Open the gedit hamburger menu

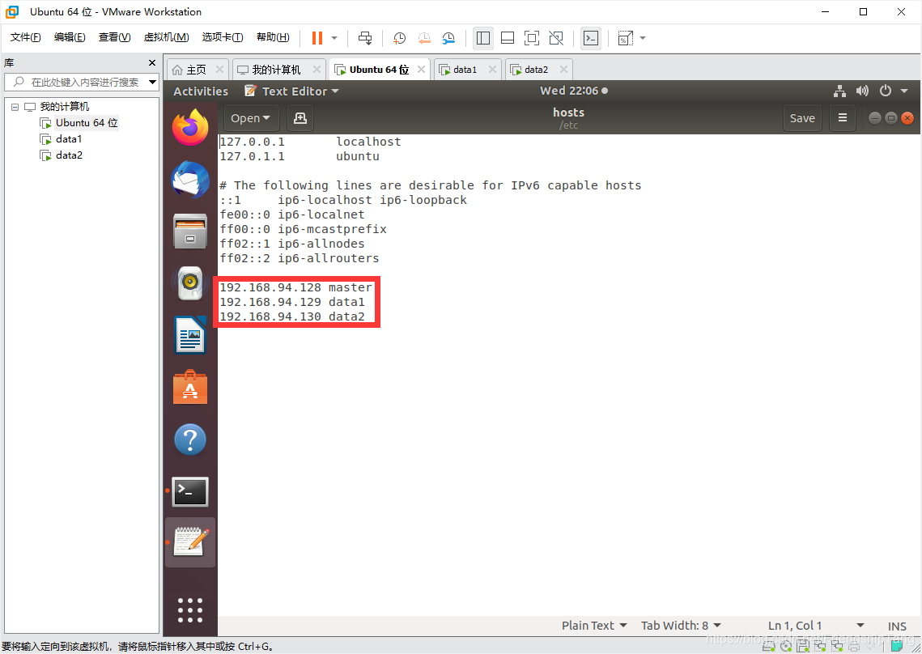click(x=842, y=118)
